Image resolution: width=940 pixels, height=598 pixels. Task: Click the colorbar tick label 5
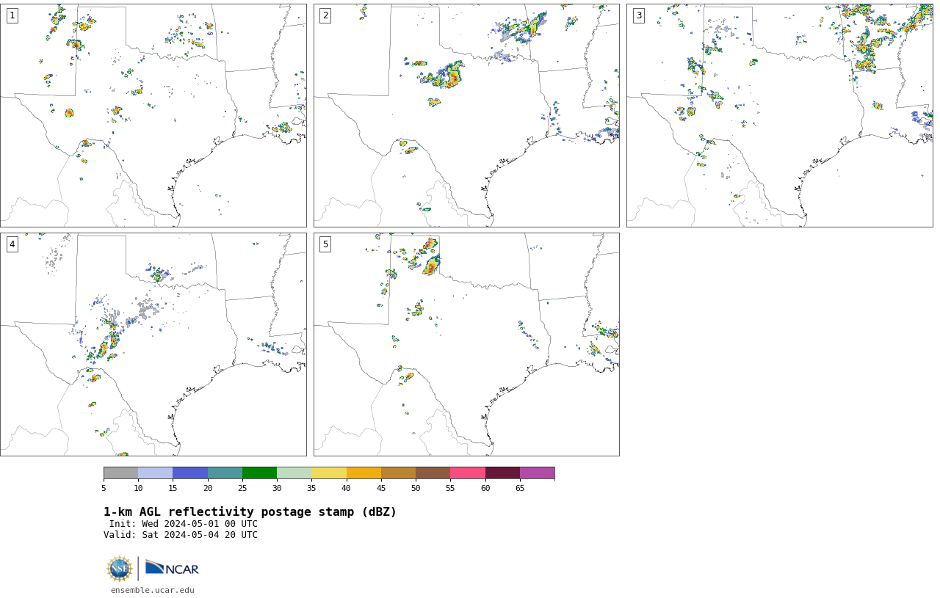(104, 488)
